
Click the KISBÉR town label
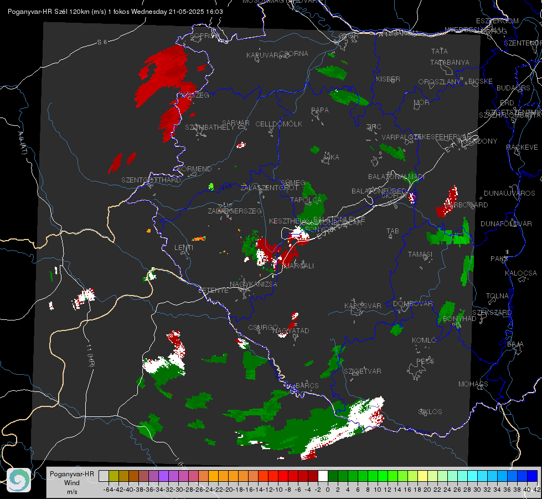[388, 79]
